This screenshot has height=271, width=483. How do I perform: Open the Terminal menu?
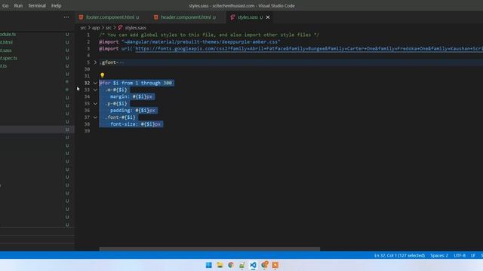[x=37, y=5]
